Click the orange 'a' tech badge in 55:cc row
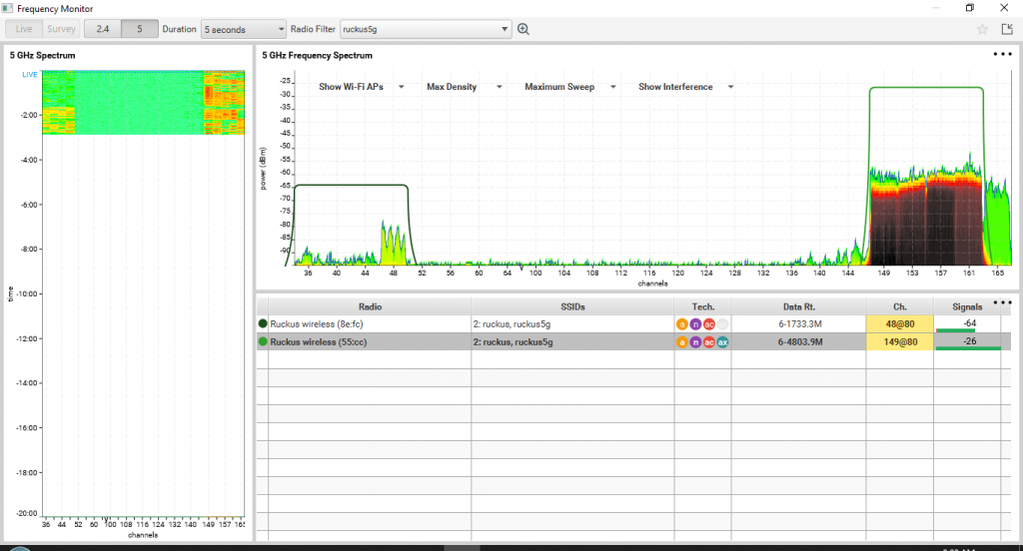Screen dimensions: 1023x551 [x=681, y=342]
